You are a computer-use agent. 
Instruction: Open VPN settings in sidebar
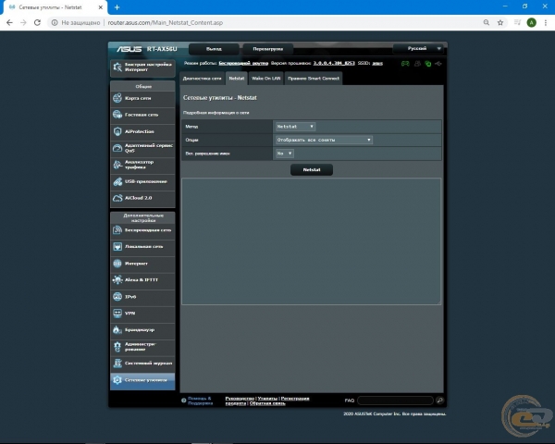coord(142,314)
